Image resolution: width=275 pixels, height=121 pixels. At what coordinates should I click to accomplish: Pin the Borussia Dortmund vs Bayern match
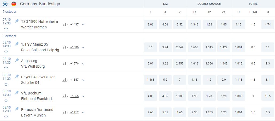(17, 109)
